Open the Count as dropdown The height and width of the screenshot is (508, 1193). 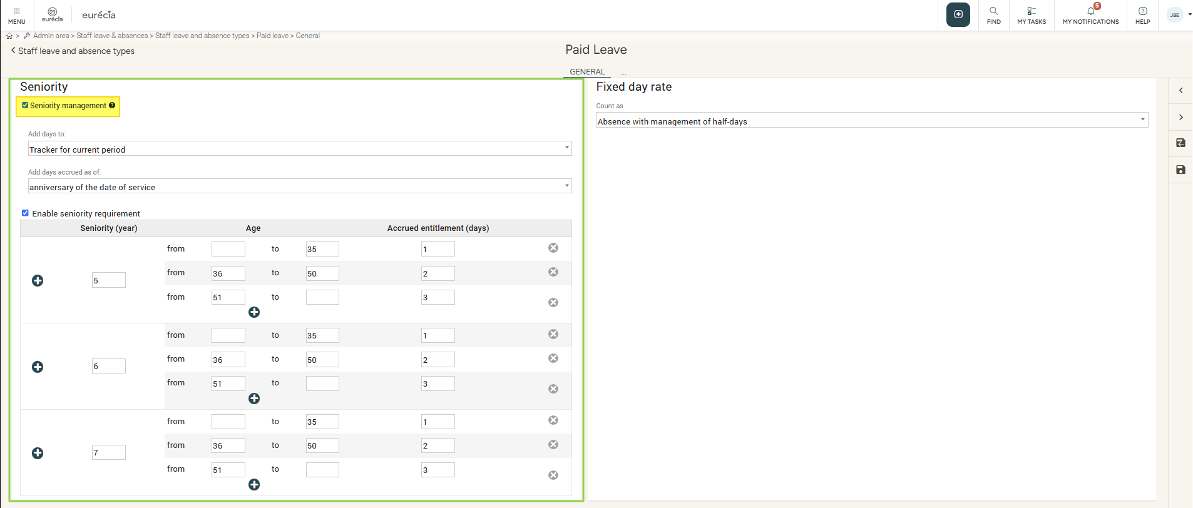tap(871, 121)
